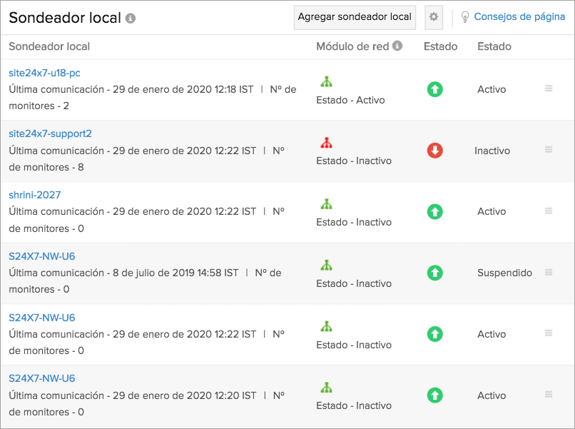
Task: Click 'Activo' status in S24X7-NW-U6 12:20 row
Action: pyautogui.click(x=492, y=395)
